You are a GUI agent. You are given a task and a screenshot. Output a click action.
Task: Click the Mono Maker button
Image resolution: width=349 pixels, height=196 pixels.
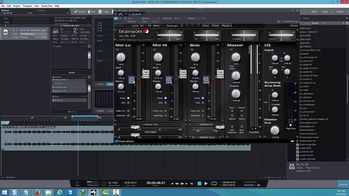point(151,132)
